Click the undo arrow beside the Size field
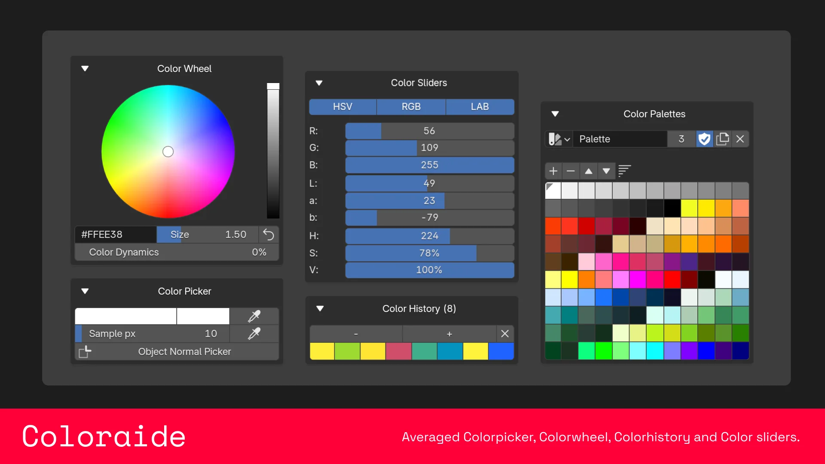This screenshot has width=825, height=464. tap(269, 235)
